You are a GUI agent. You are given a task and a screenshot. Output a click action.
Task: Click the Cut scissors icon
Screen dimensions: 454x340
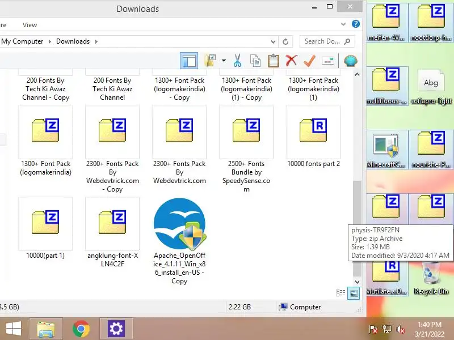coord(237,61)
